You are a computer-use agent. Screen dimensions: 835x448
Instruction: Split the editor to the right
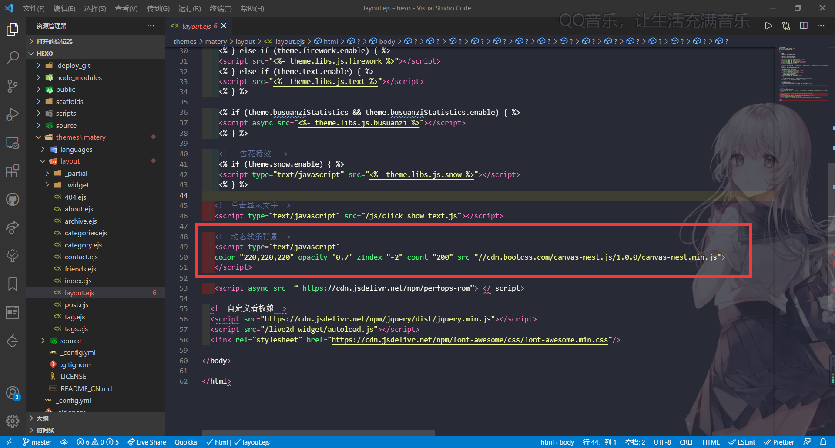[x=804, y=26]
